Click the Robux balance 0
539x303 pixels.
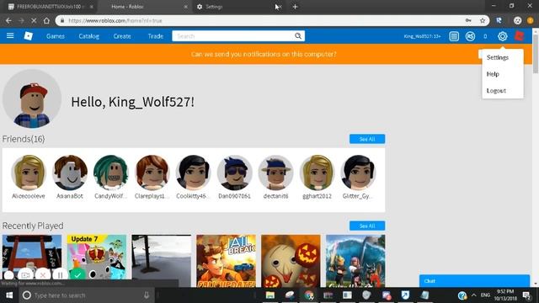click(485, 36)
